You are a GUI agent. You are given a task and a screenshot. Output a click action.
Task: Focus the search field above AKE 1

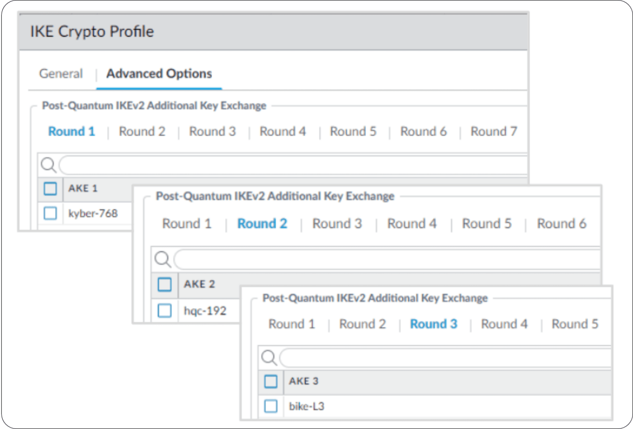(293, 165)
